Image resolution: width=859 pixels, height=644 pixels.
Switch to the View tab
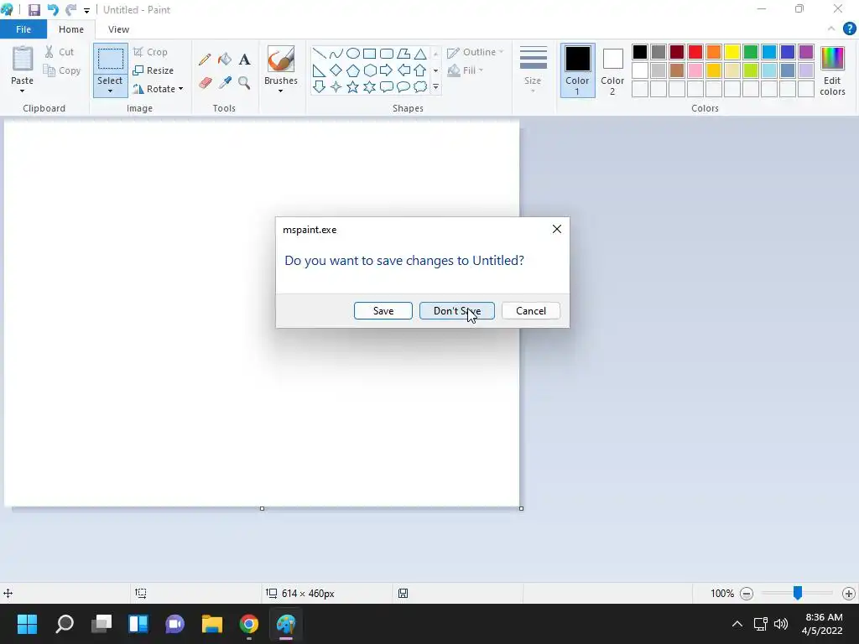click(x=118, y=29)
